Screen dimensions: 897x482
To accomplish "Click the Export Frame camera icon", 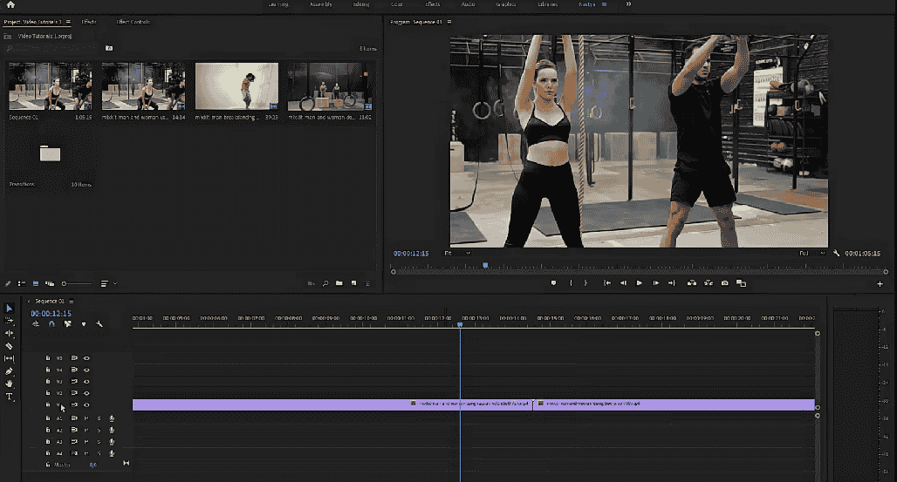I will [724, 283].
